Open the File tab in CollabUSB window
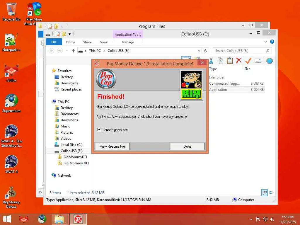Screen dimensions: 300x225 54,42
